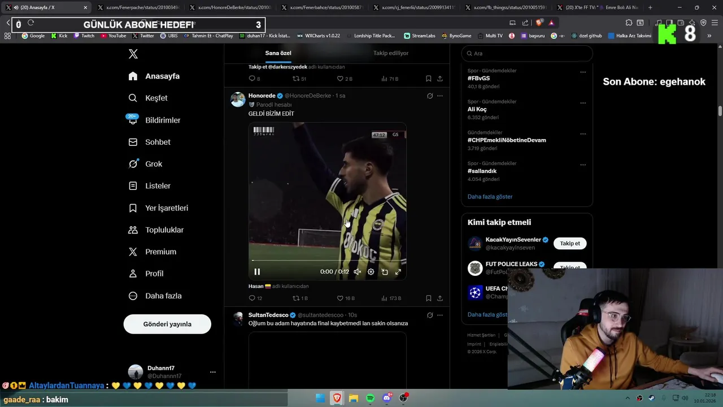The height and width of the screenshot is (407, 723).
Task: Like the tweet with 2 B likes
Action: (x=345, y=79)
